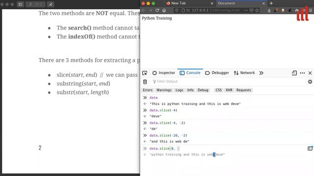Toggle the CSS filter

pos(218,90)
